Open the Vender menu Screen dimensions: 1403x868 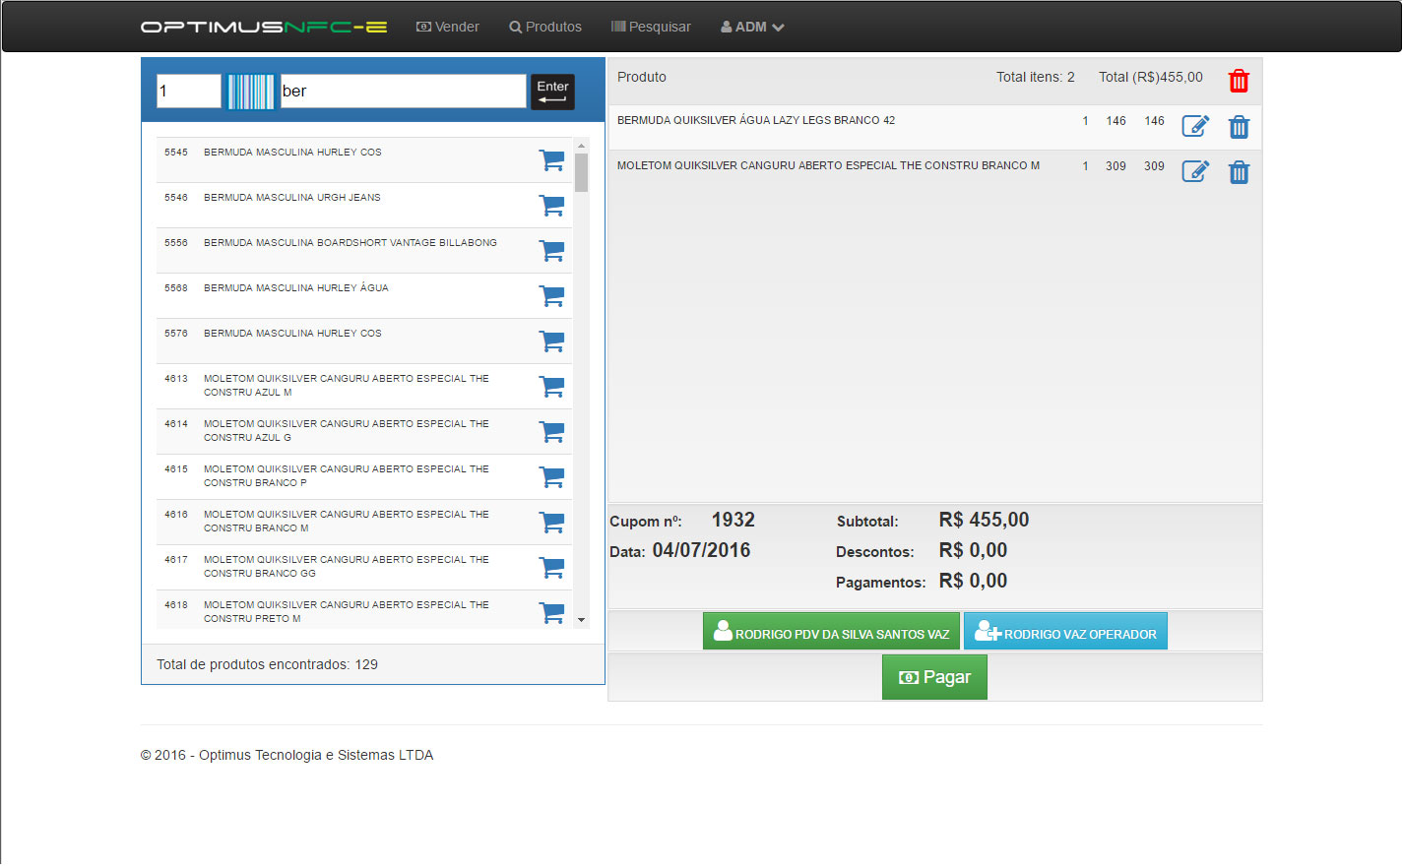click(448, 27)
